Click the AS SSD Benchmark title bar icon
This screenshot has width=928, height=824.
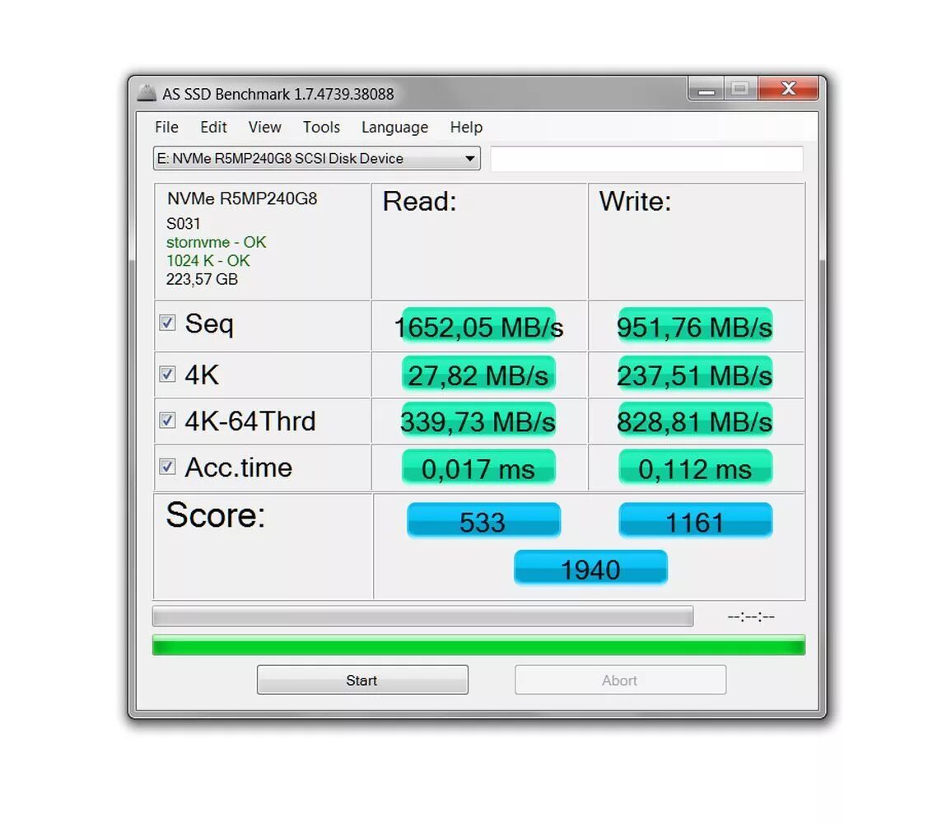(147, 93)
